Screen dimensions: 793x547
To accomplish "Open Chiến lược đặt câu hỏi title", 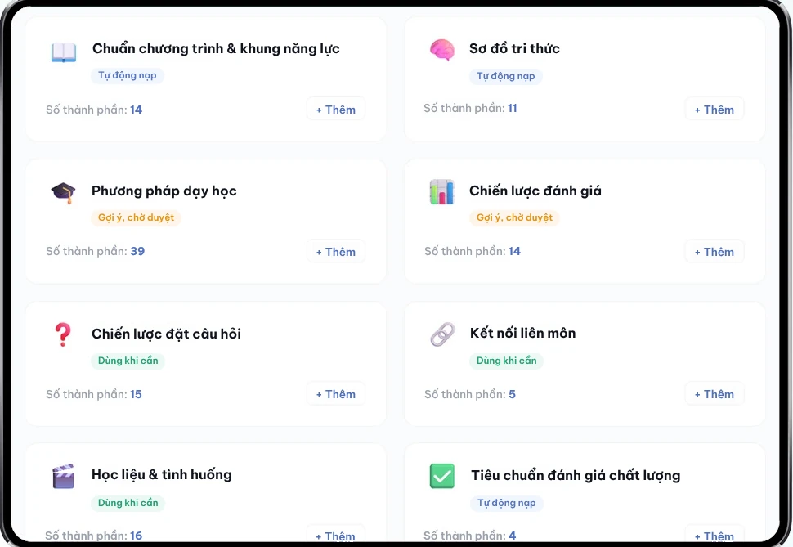I will (x=166, y=334).
